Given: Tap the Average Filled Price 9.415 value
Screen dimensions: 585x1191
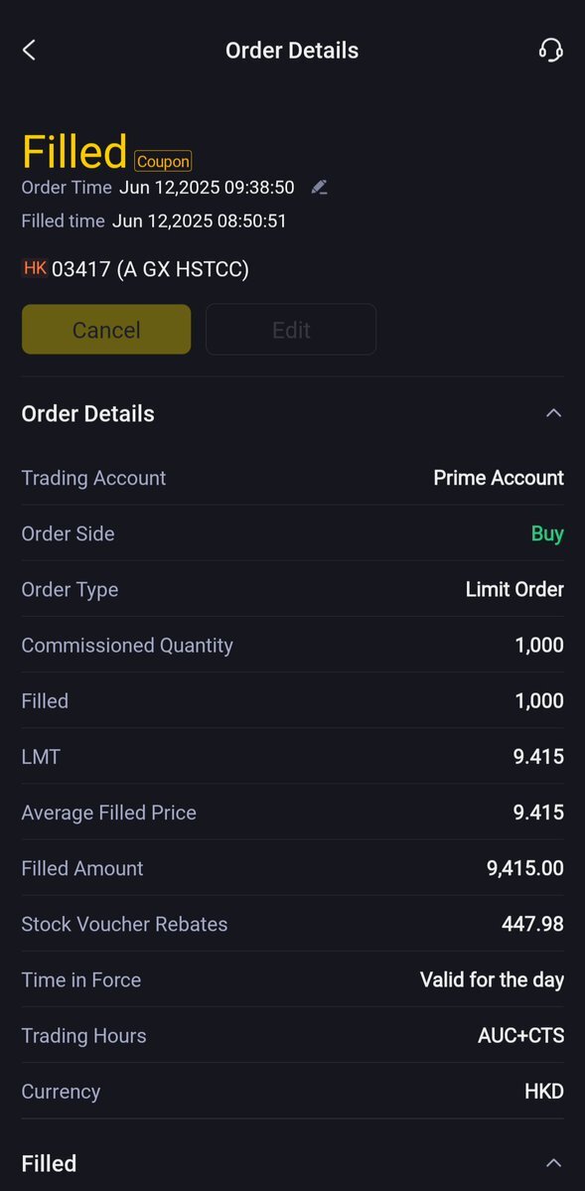Looking at the screenshot, I should click(538, 813).
